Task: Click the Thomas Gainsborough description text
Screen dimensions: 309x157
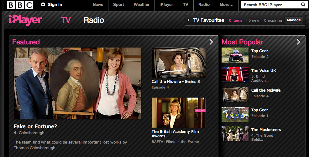Action: click(x=70, y=145)
